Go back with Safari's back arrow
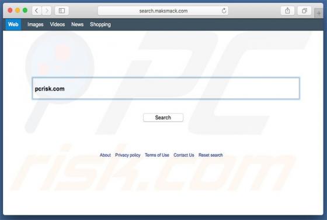Screen dimensions: 327x220 pyautogui.click(x=37, y=11)
